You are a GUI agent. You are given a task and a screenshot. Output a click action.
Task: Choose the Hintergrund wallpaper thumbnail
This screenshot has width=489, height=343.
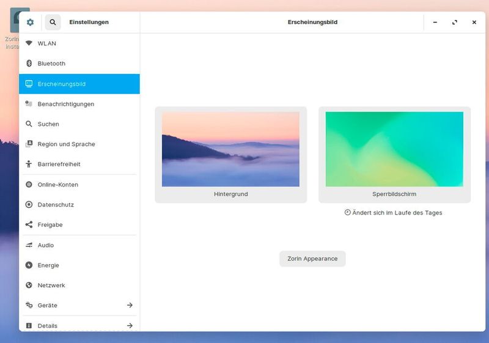[230, 149]
